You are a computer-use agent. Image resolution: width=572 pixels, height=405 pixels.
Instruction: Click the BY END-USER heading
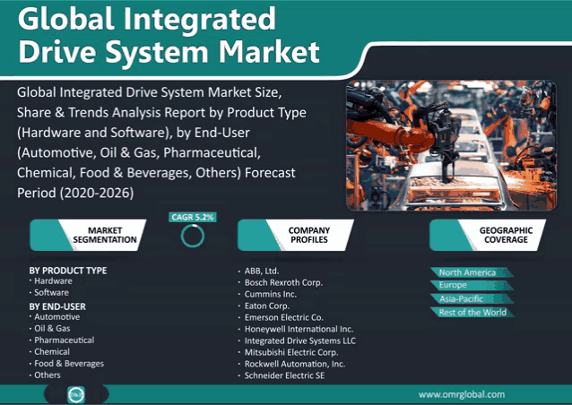pyautogui.click(x=57, y=306)
